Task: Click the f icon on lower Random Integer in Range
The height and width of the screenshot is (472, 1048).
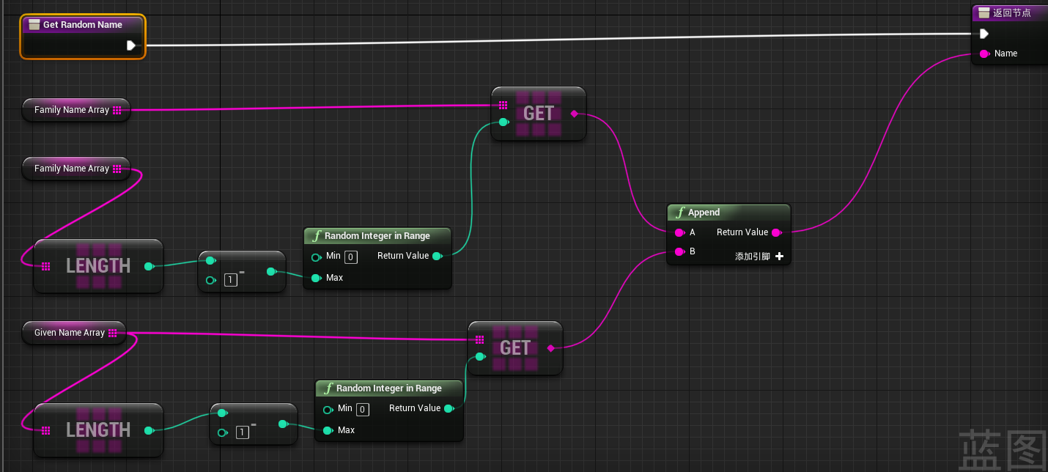Action: click(329, 388)
